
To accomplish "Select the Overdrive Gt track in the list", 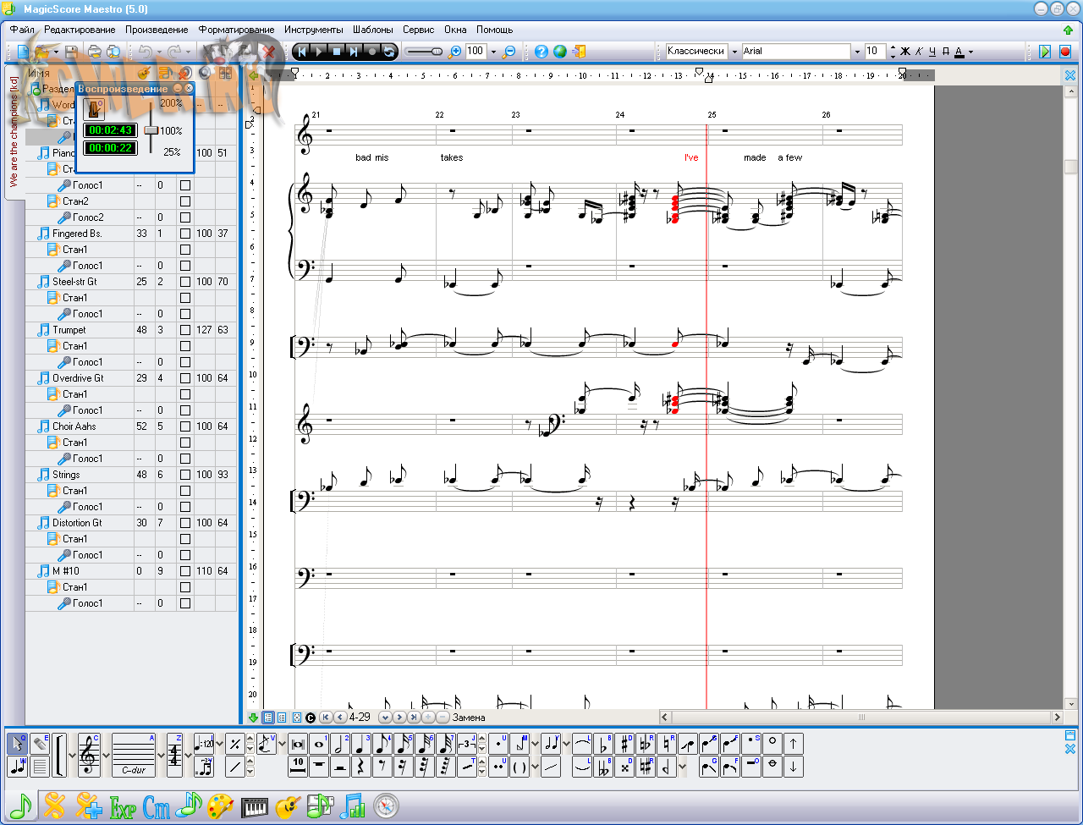I will coord(78,378).
